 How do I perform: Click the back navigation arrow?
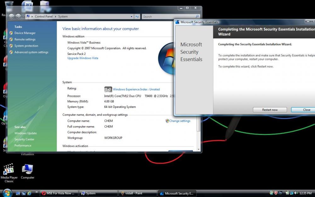12,16
